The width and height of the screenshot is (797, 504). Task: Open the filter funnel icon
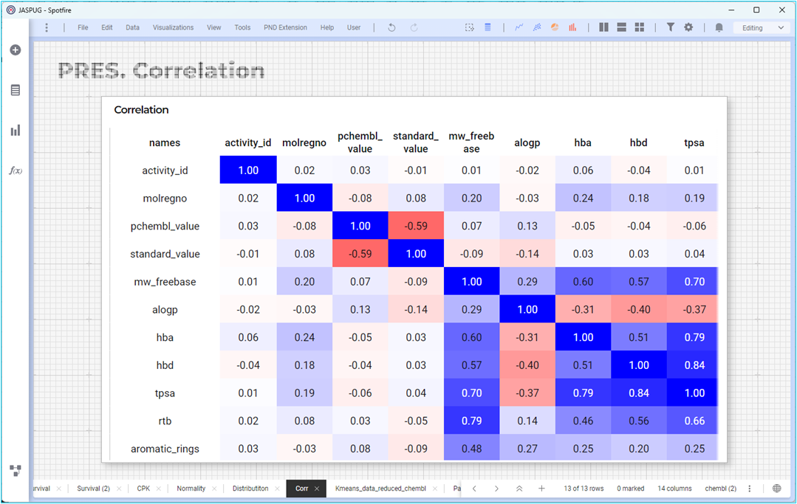[671, 27]
